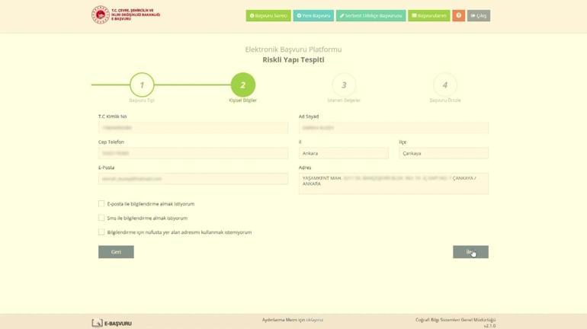Click the Geri back button
The height and width of the screenshot is (329, 587).
point(116,252)
